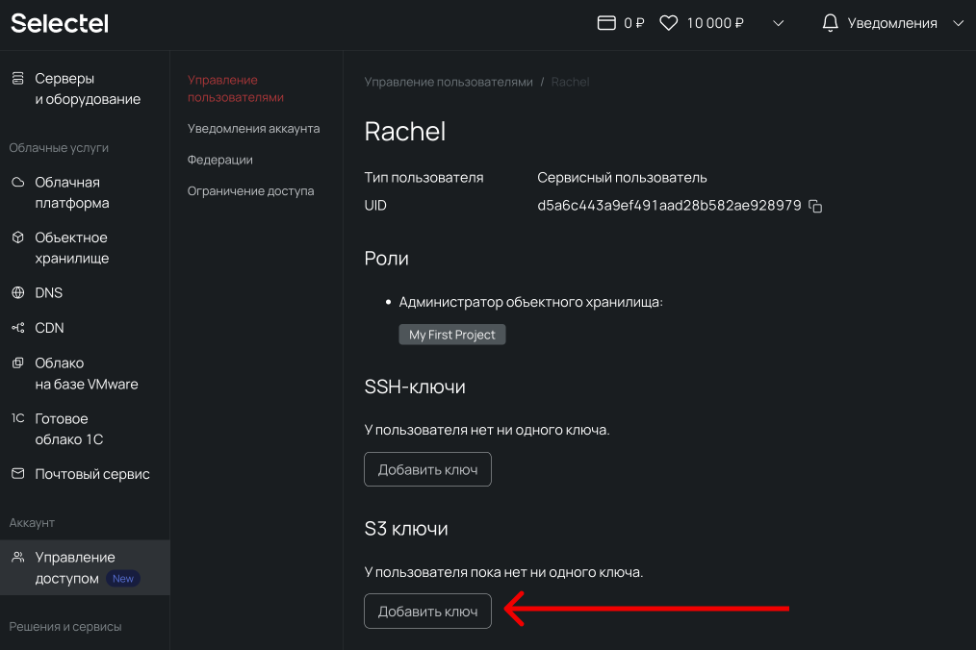Expand the balance dropdown chevron

(778, 23)
